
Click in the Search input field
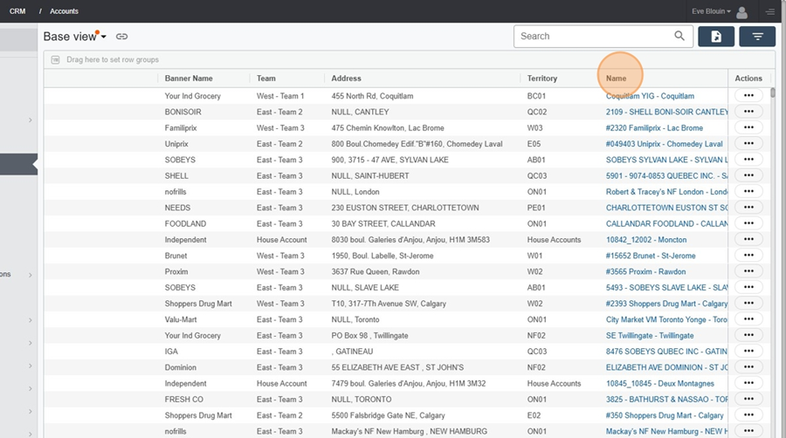click(594, 36)
